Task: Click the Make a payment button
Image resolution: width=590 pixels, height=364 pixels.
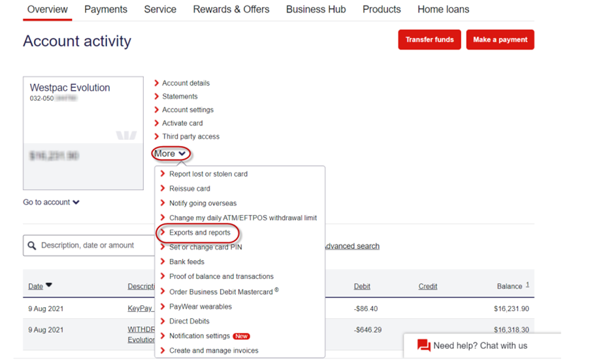Action: 500,40
